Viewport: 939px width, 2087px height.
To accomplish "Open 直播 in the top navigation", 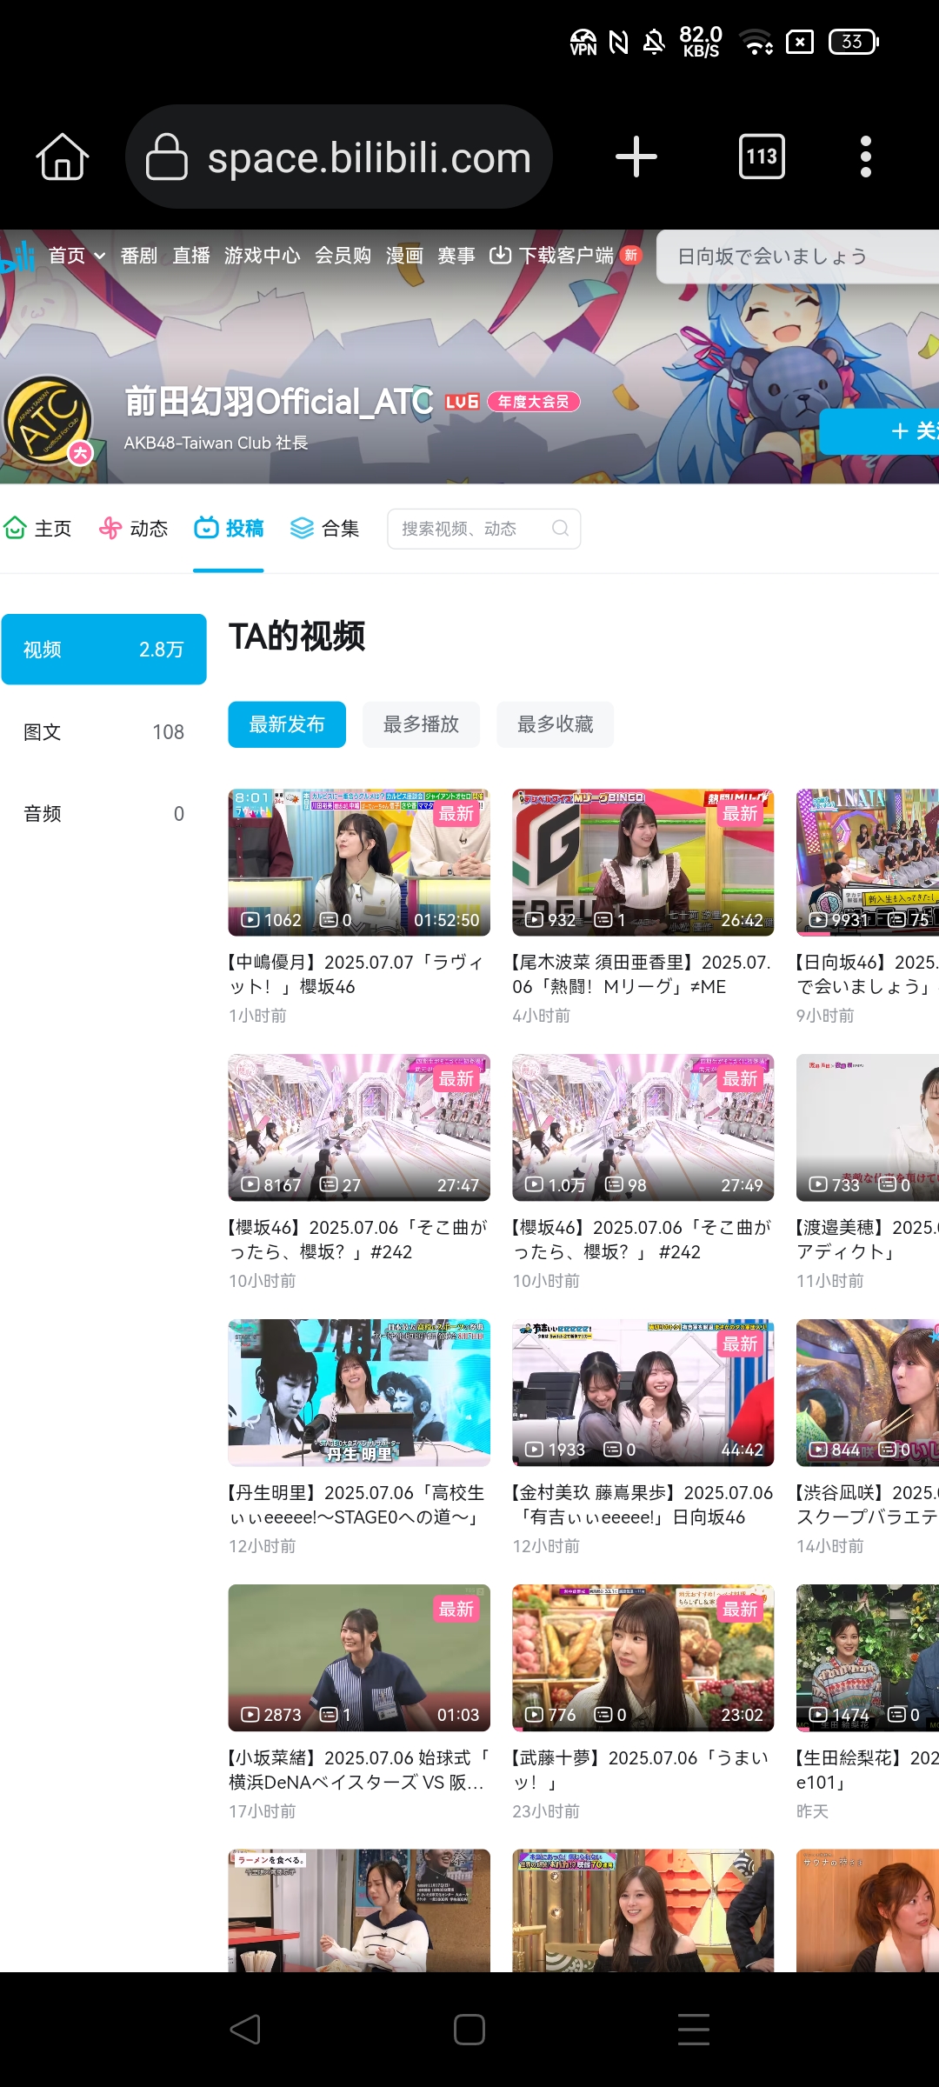I will (x=191, y=256).
